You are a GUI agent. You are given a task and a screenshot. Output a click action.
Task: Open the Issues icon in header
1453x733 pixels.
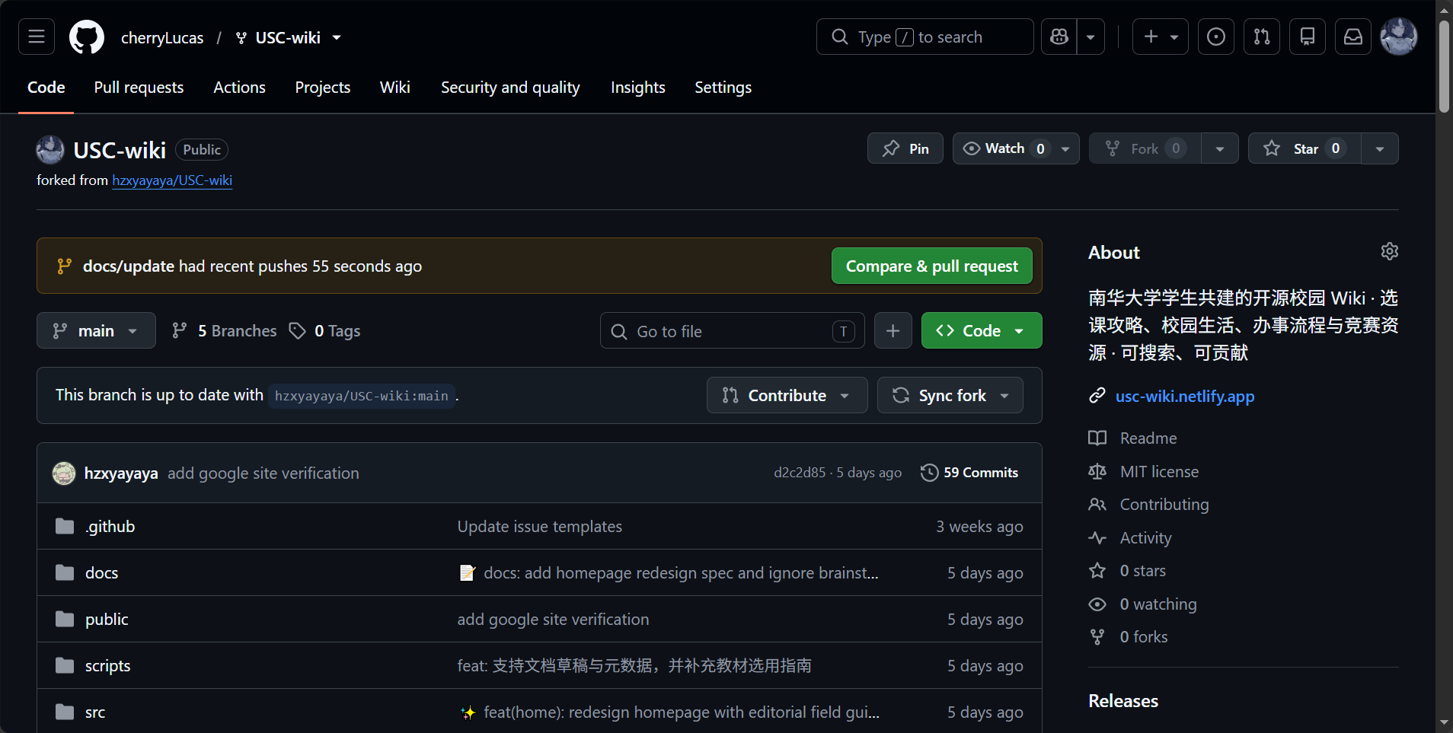[x=1216, y=37]
